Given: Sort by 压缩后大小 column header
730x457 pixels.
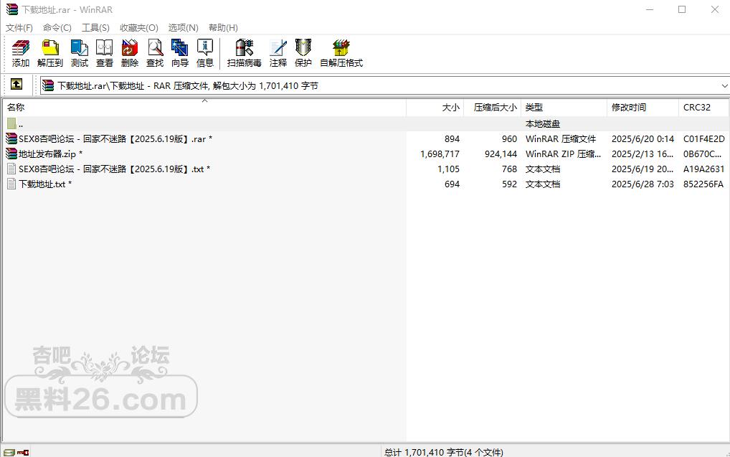Looking at the screenshot, I should pos(492,107).
